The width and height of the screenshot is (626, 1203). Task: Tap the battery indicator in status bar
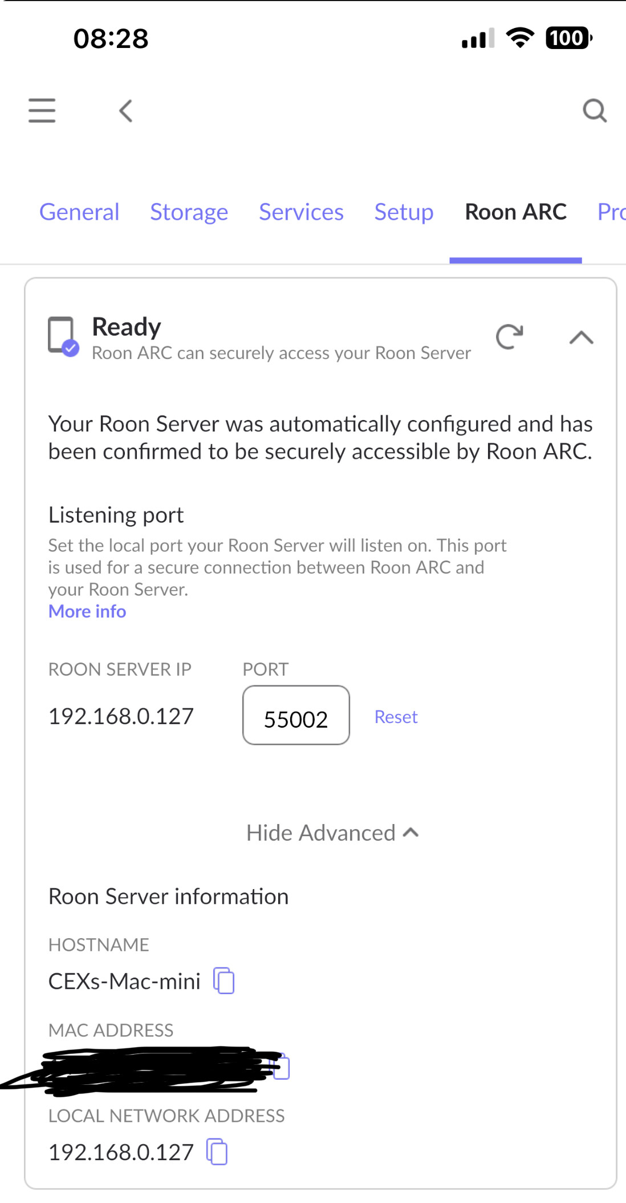pyautogui.click(x=569, y=38)
